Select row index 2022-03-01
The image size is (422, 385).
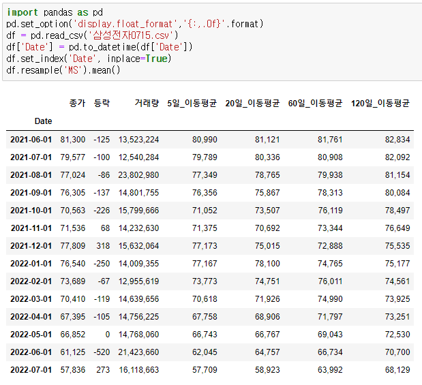[31, 299]
